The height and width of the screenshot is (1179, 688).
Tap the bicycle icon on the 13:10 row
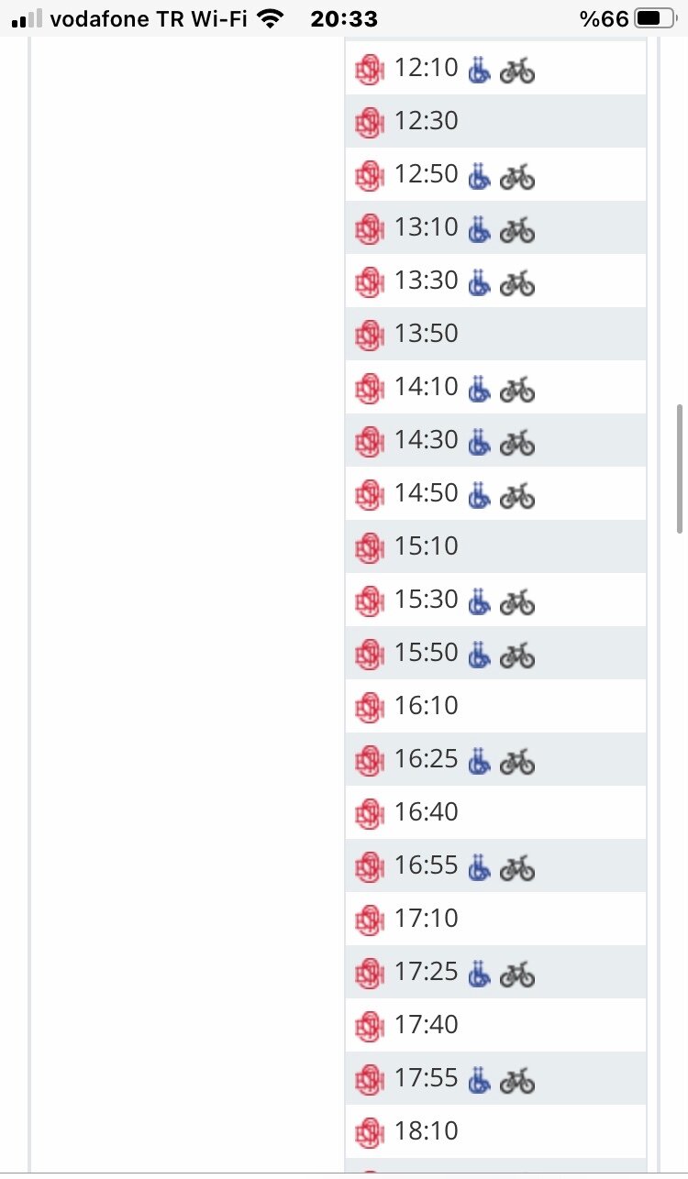pyautogui.click(x=517, y=228)
